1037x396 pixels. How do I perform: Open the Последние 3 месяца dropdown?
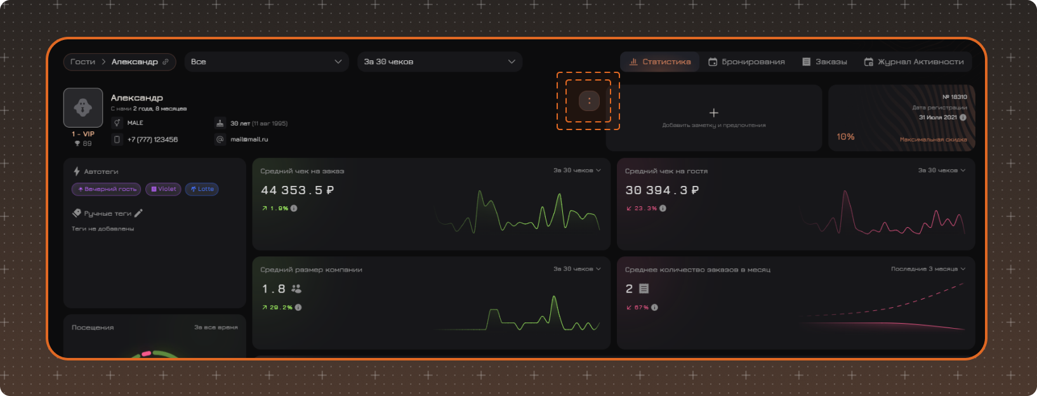point(928,269)
